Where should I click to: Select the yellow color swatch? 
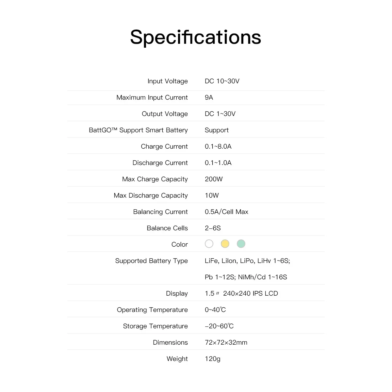pyautogui.click(x=225, y=244)
